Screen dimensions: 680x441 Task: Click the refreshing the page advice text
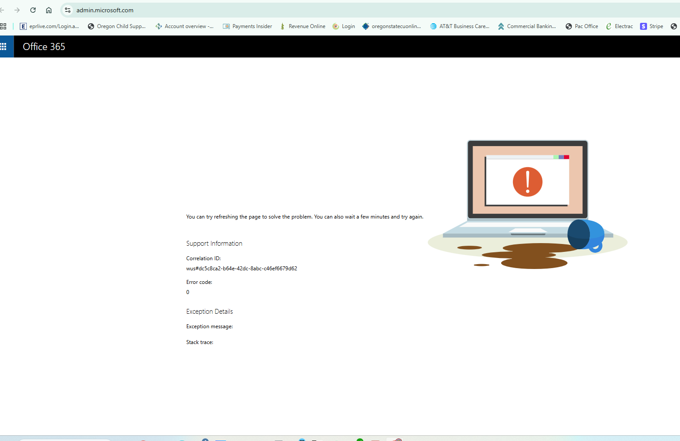(305, 217)
